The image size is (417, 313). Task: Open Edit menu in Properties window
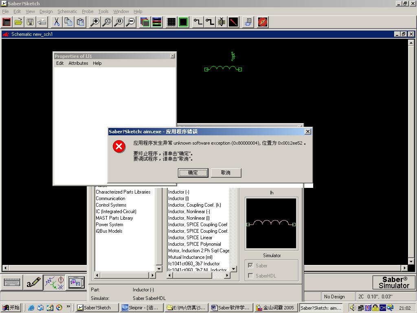click(x=60, y=63)
